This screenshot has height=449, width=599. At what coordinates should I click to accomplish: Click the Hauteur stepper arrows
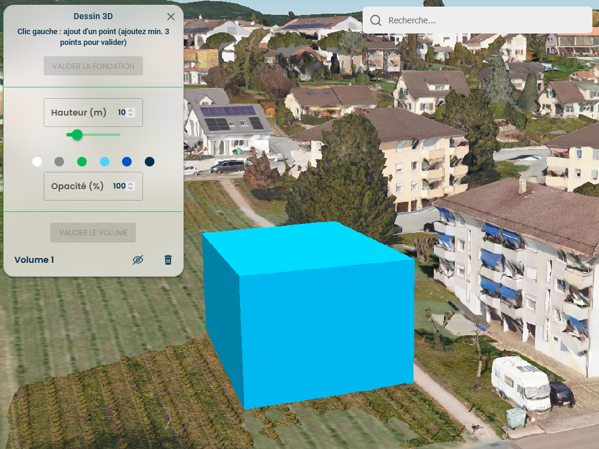click(130, 113)
